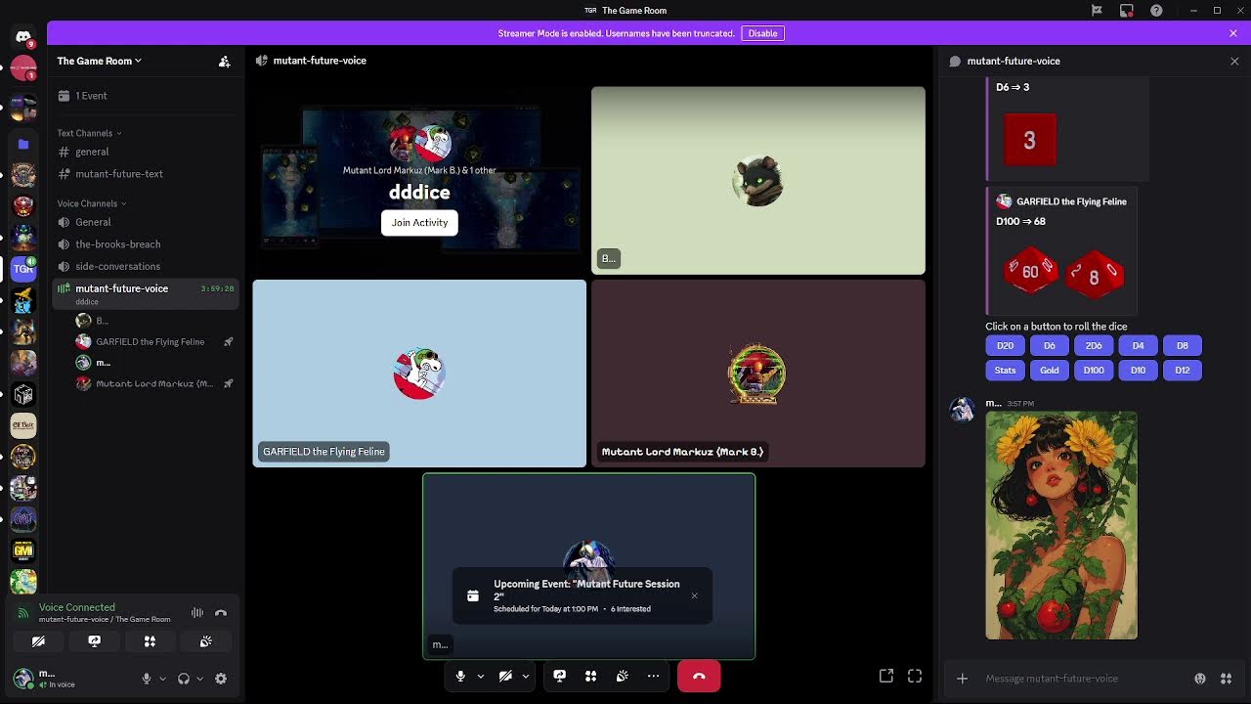Focus the Message mutant-future-voice input field

(1080, 679)
